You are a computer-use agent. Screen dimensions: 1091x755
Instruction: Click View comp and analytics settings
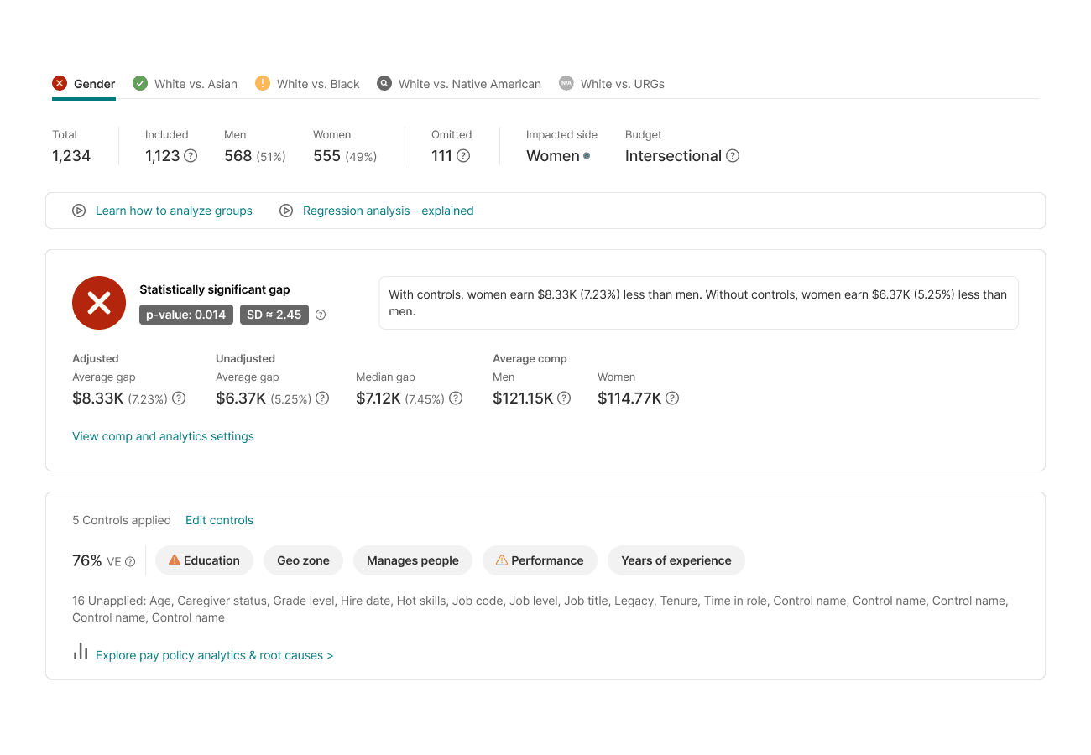tap(164, 436)
